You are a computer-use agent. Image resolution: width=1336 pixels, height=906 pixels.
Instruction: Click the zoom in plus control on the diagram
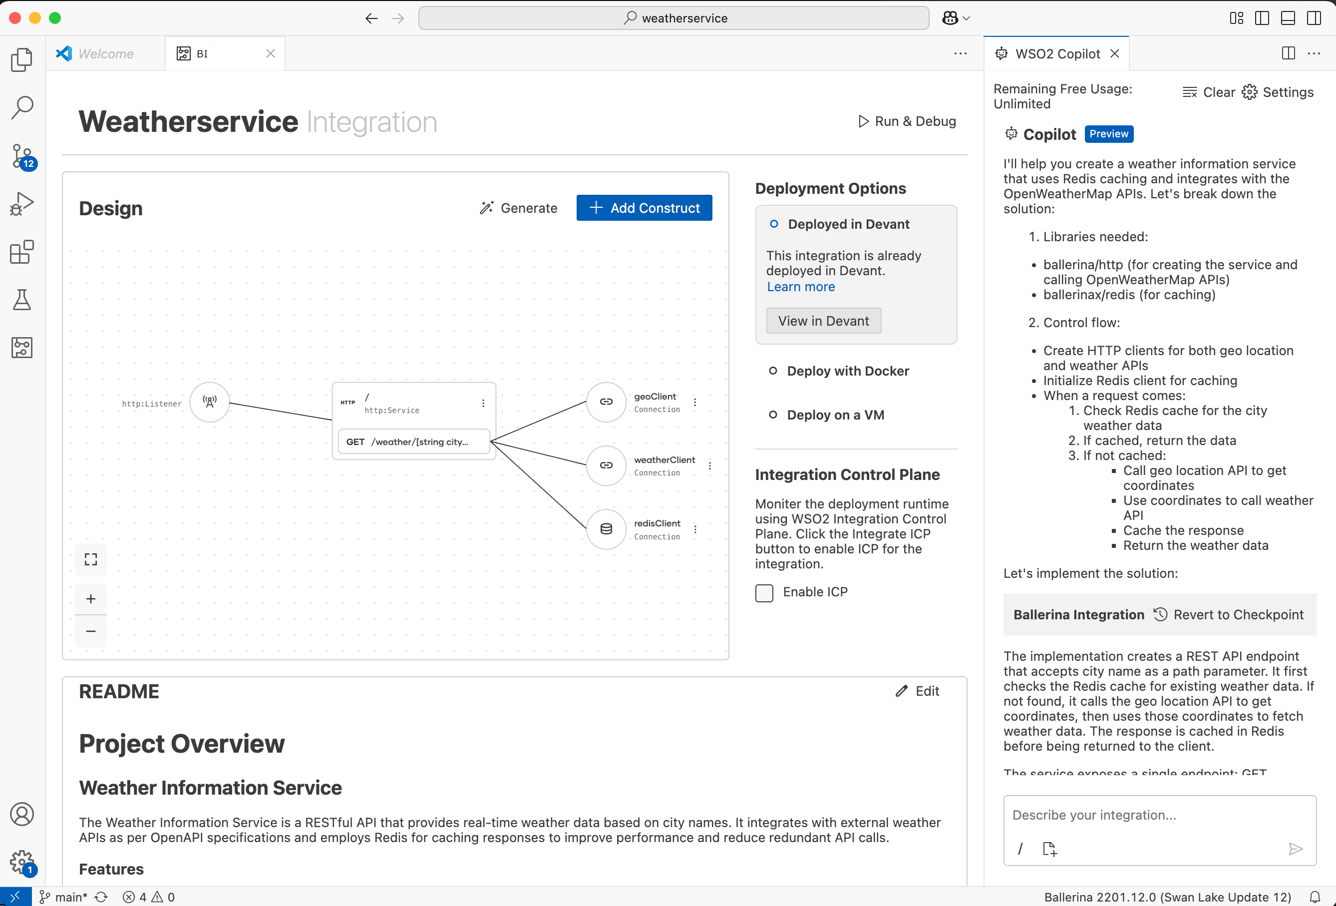[x=90, y=598]
